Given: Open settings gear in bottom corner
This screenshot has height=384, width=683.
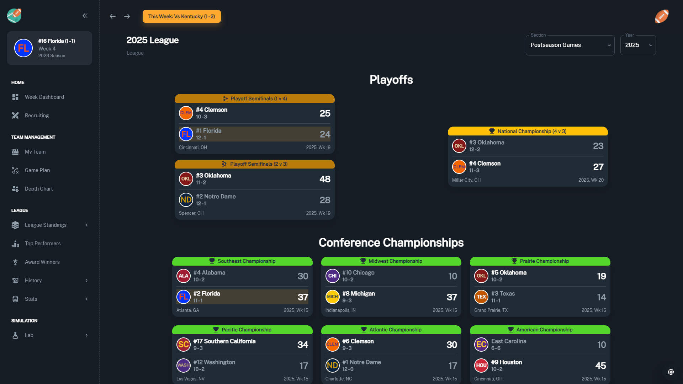Looking at the screenshot, I should [x=671, y=372].
